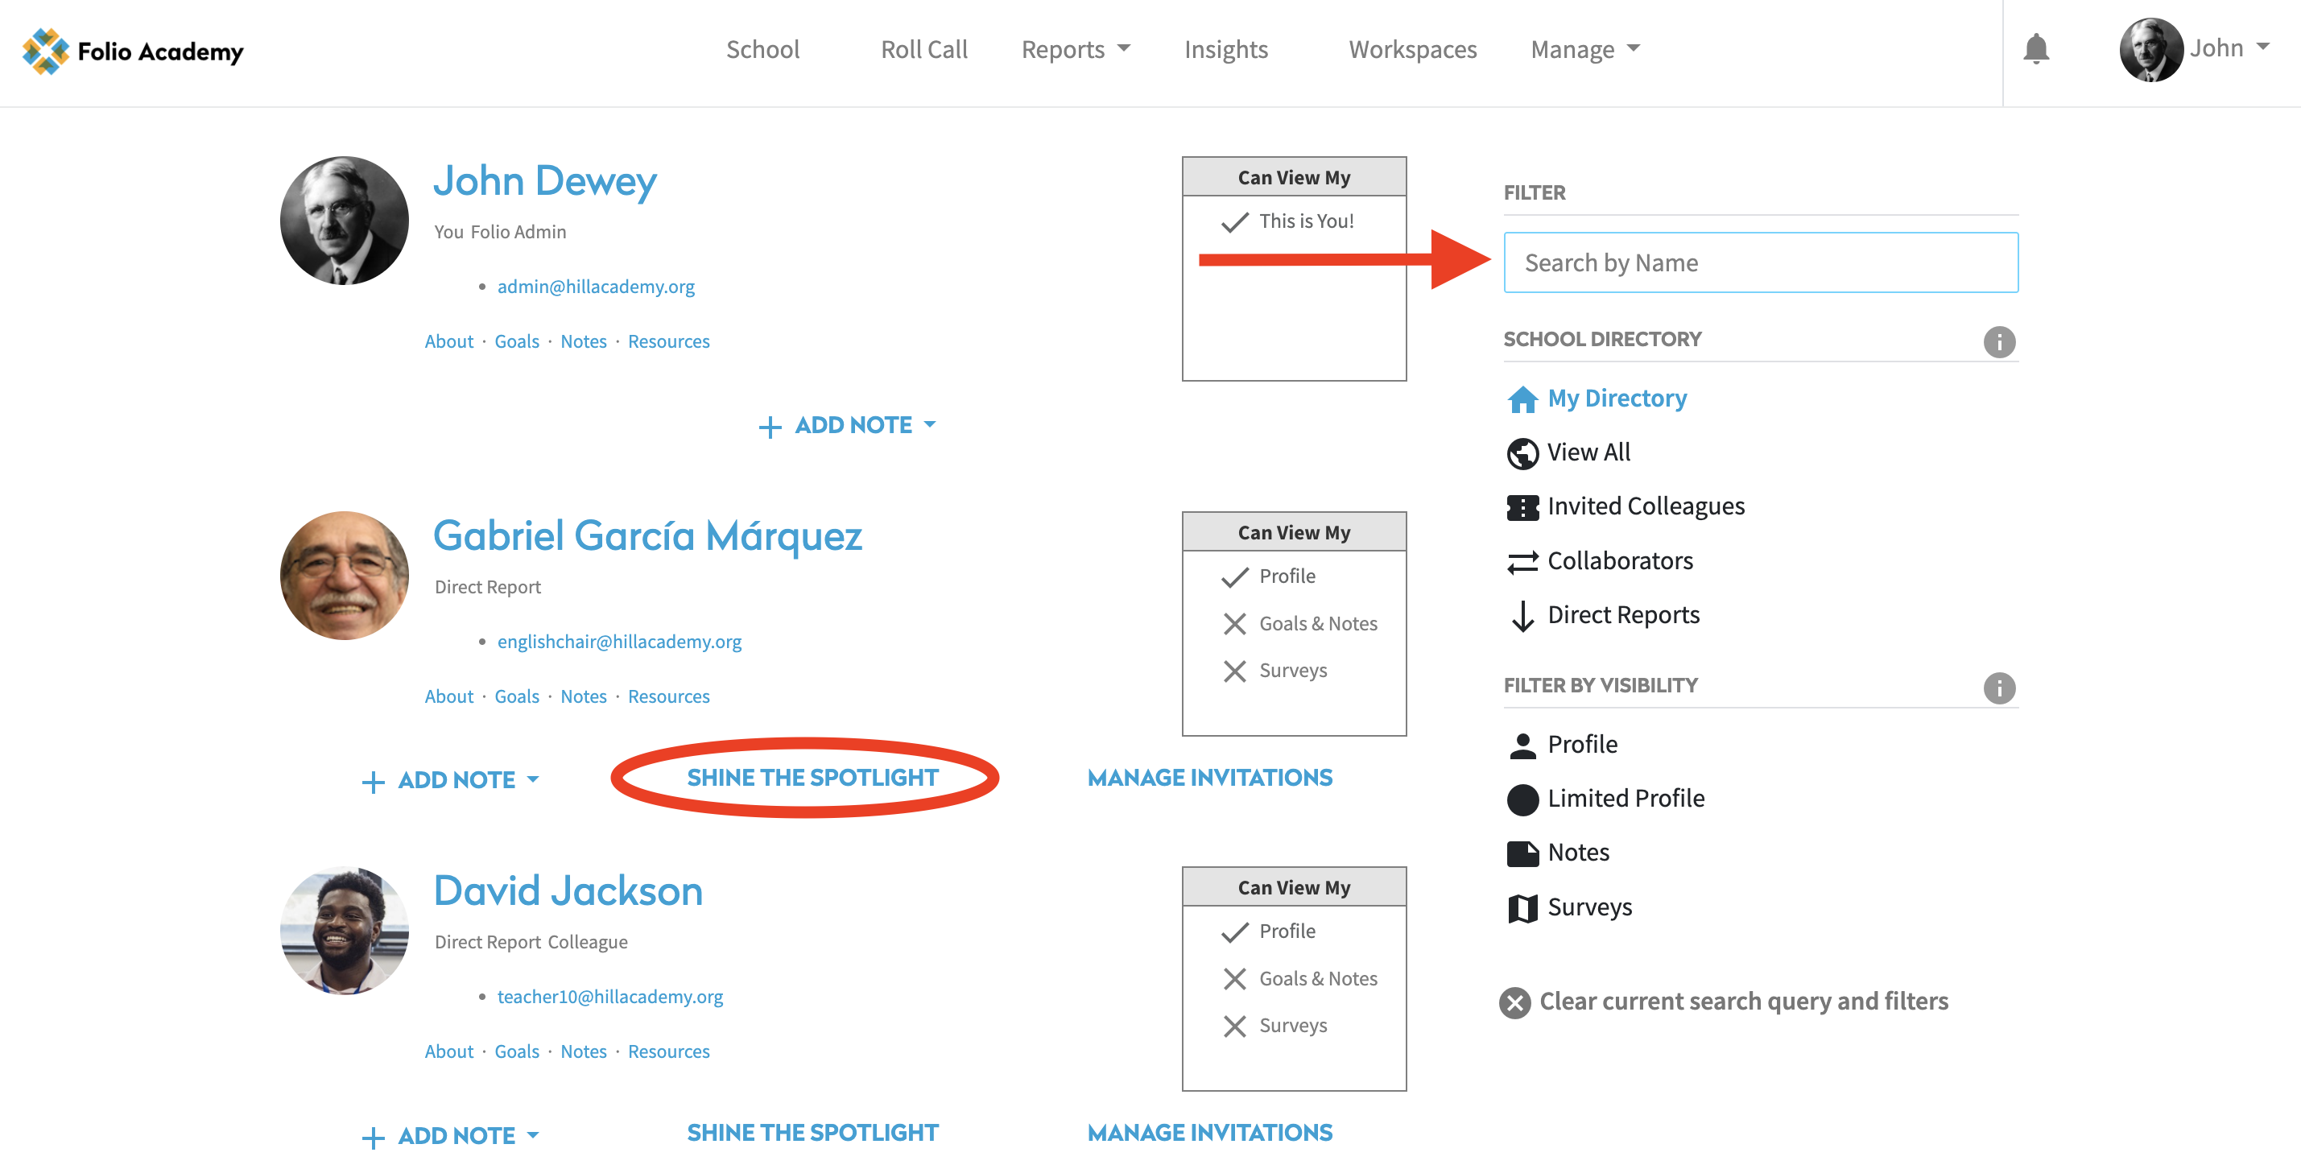Image resolution: width=2301 pixels, height=1169 pixels.
Task: Click Shine the Spotlight for Gabriel García Márquez
Action: click(811, 778)
